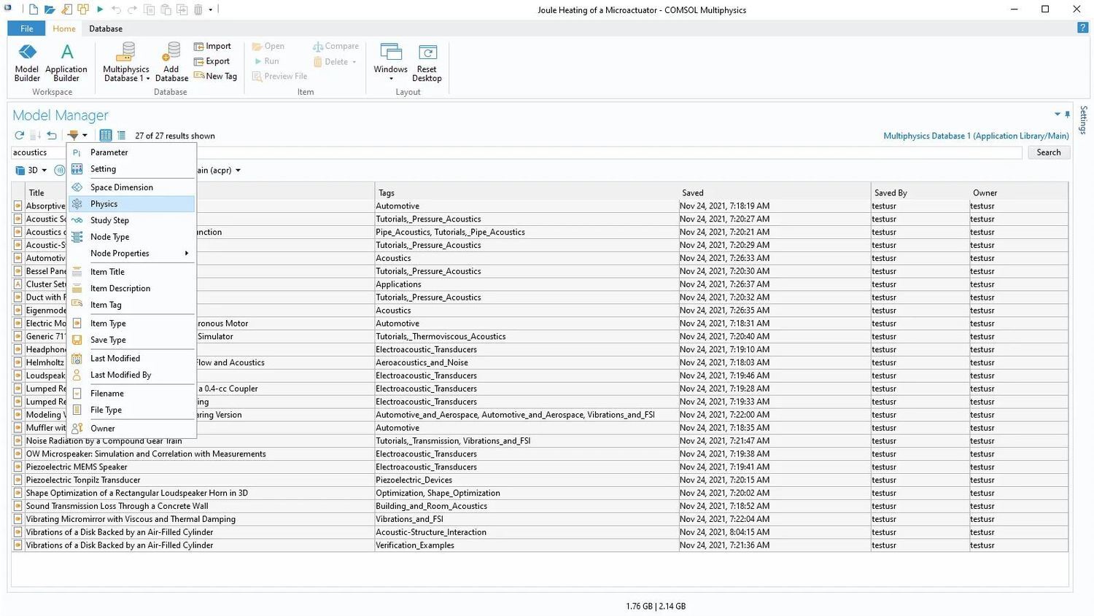1094x616 pixels.
Task: Refresh the Model Manager results list
Action: point(18,135)
